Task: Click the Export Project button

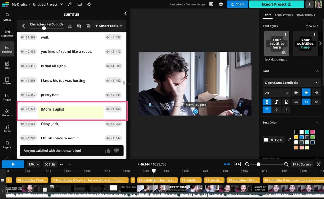Action: pos(276,4)
